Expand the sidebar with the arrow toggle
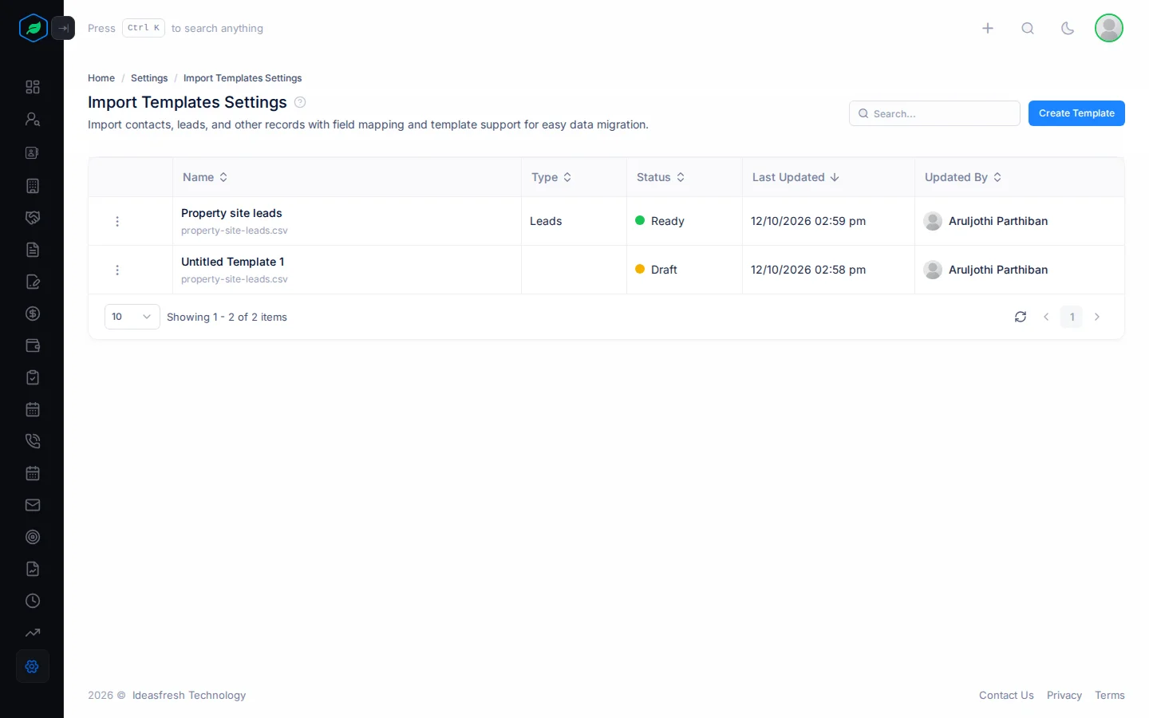1149x718 pixels. point(63,28)
